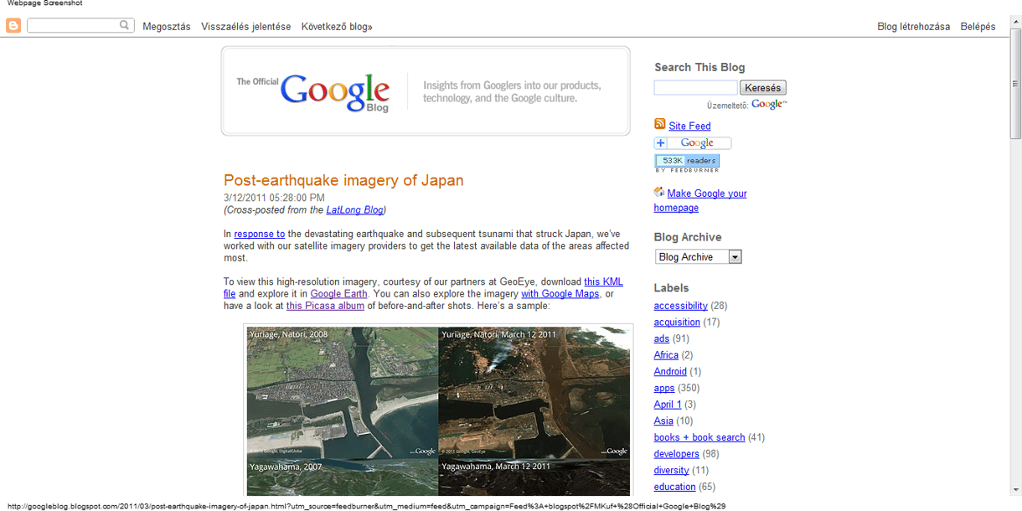Image resolution: width=1022 pixels, height=511 pixels.
Task: Click the LatLong Blog link
Action: (354, 210)
